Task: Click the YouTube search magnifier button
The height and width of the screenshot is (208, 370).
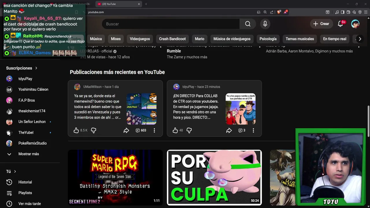Action: point(248,24)
